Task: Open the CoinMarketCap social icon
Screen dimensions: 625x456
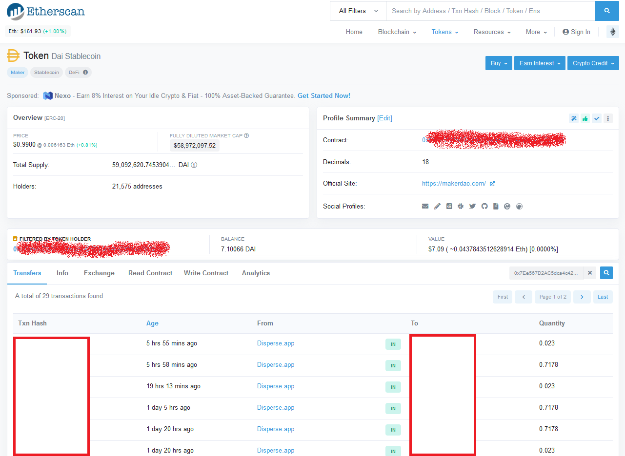Action: (507, 207)
